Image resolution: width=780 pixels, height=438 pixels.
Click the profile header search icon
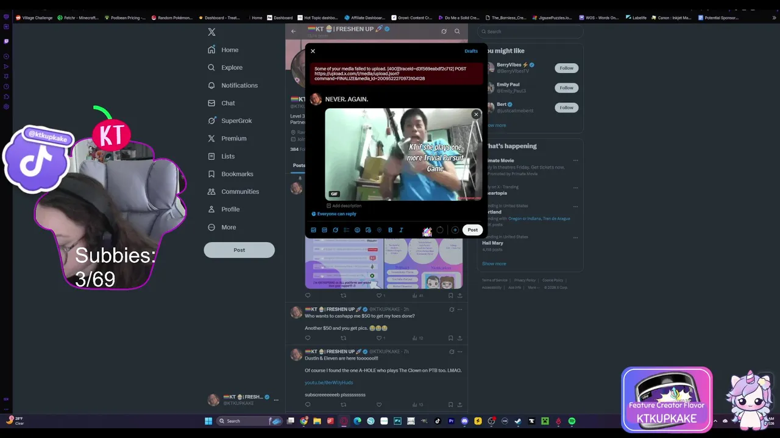pos(457,31)
